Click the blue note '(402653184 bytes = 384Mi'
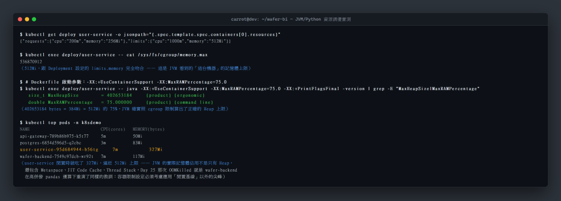 (124, 109)
